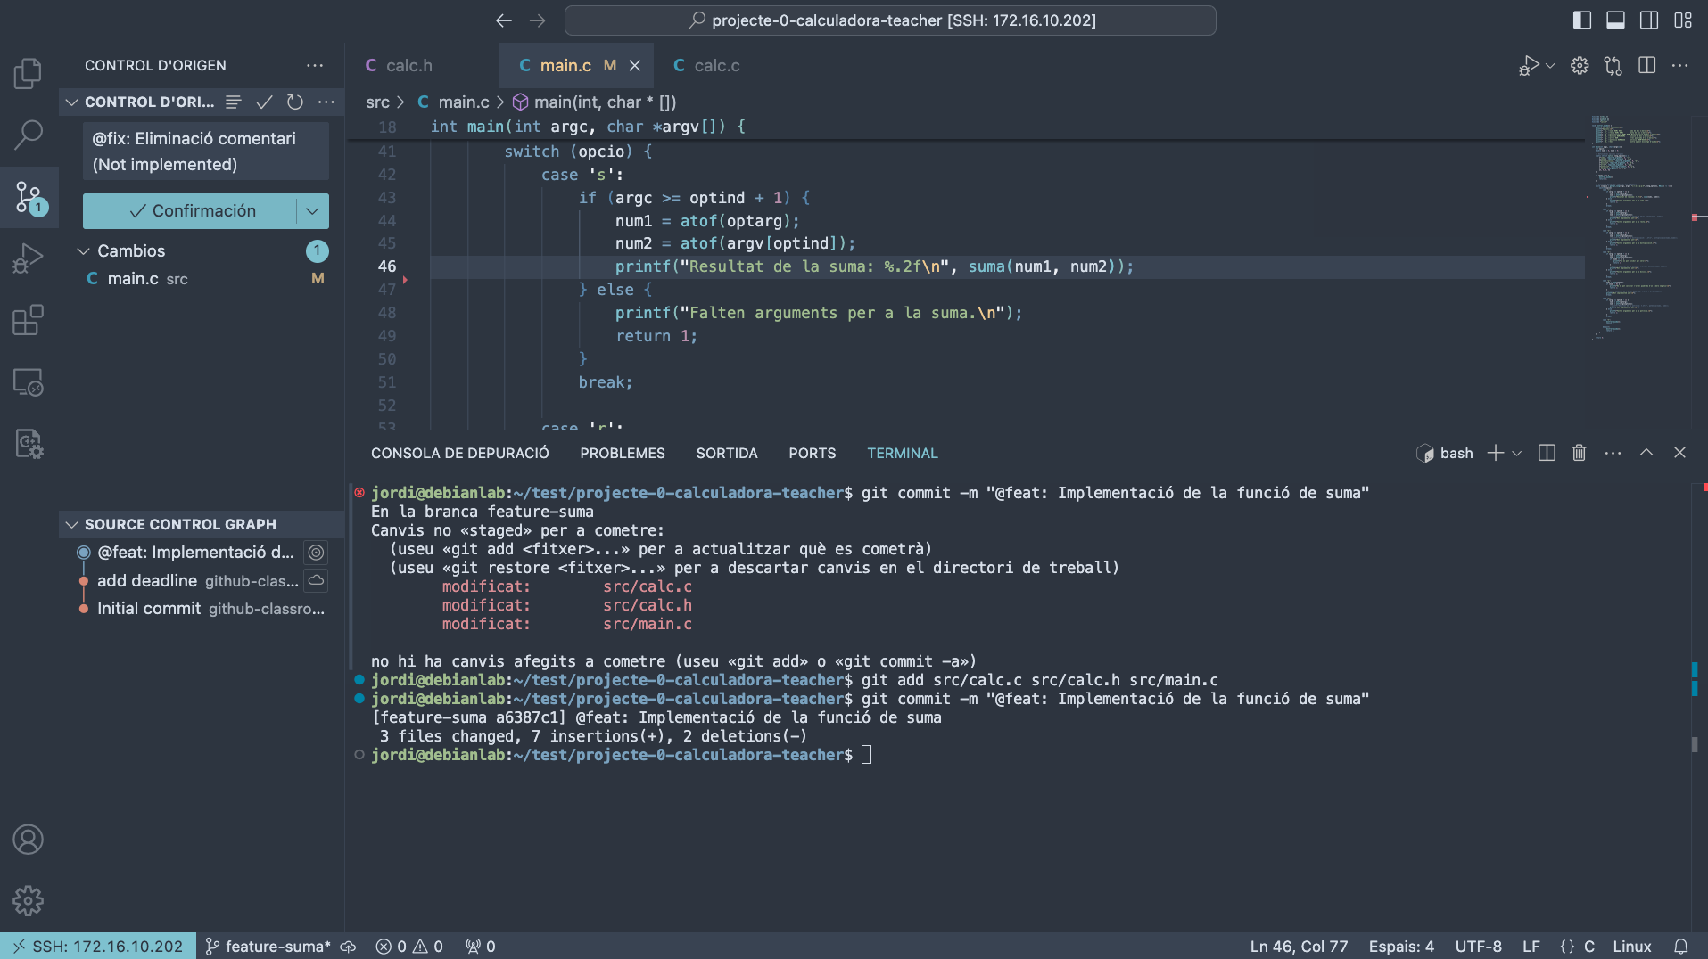Open the Remote Explorer view
Viewport: 1708px width, 959px height.
(28, 381)
